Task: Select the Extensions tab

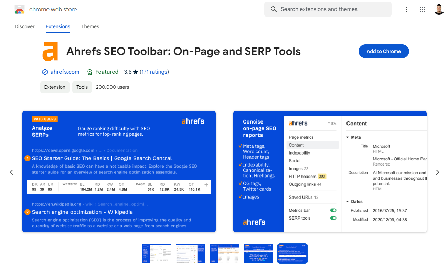Action: 58,26
